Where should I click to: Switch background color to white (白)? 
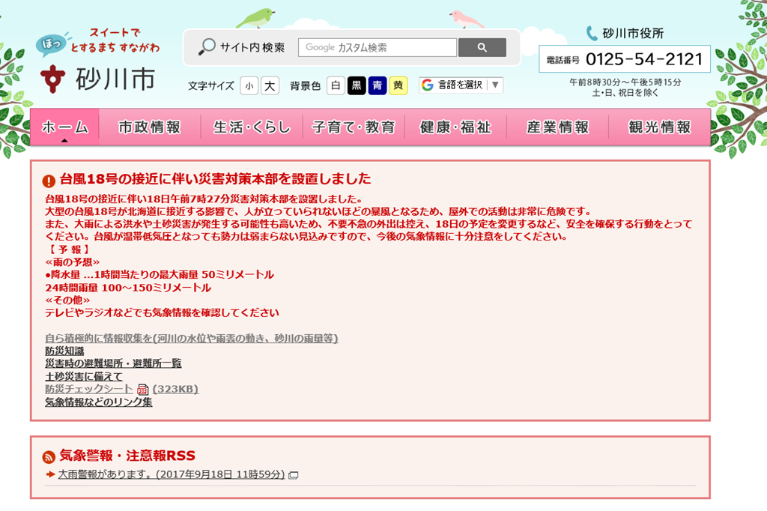[336, 85]
